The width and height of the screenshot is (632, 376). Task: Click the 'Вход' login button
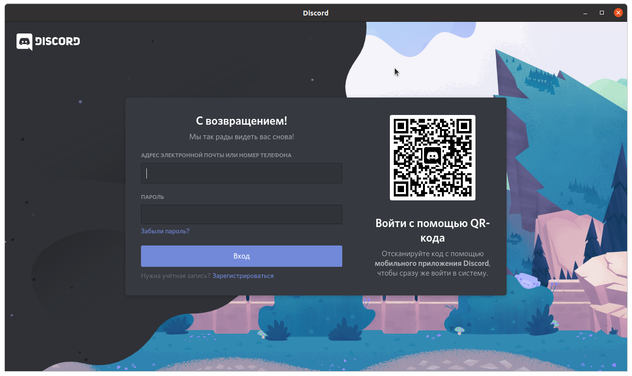coord(242,256)
